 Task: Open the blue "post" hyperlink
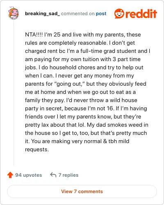[101, 14]
